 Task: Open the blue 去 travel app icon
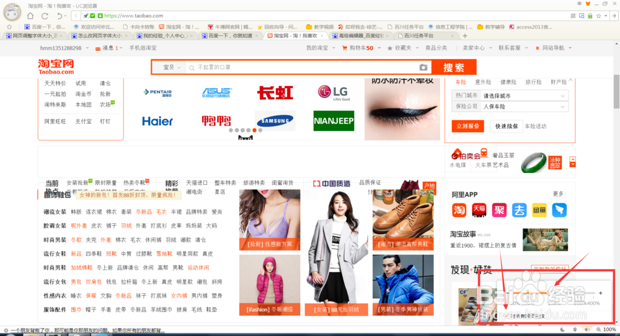click(x=519, y=210)
